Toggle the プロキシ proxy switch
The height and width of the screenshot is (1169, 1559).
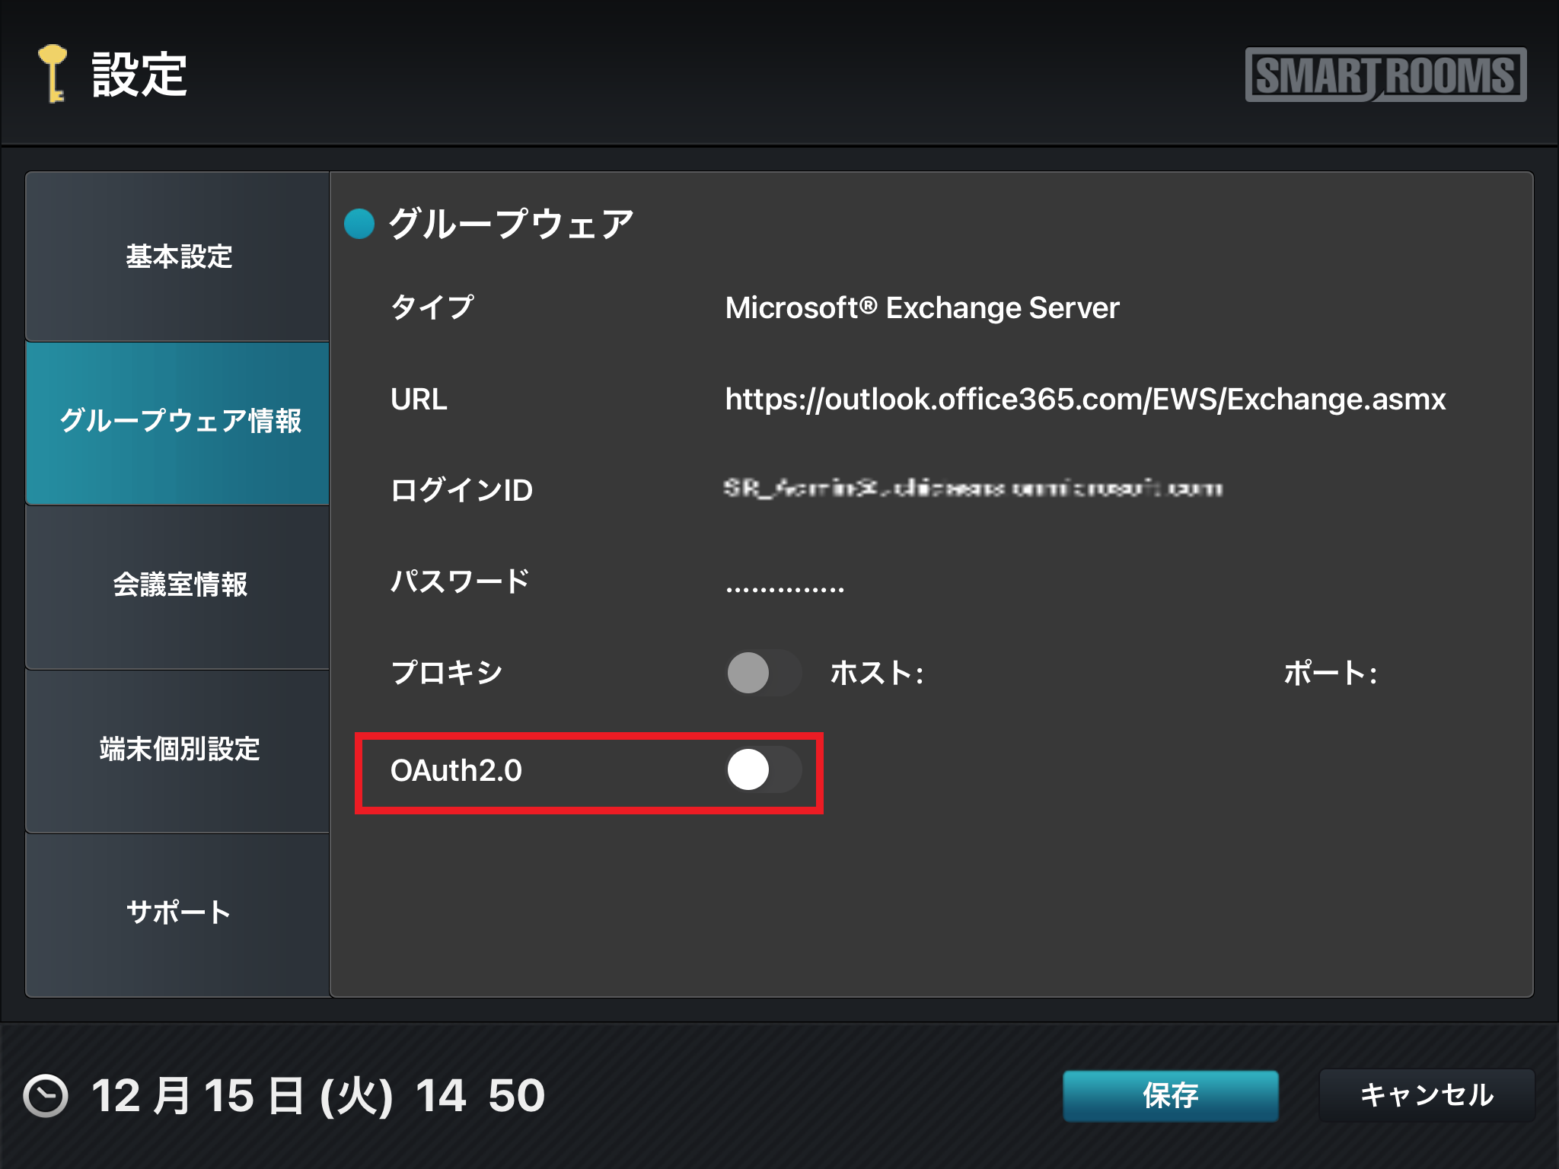[x=764, y=673]
